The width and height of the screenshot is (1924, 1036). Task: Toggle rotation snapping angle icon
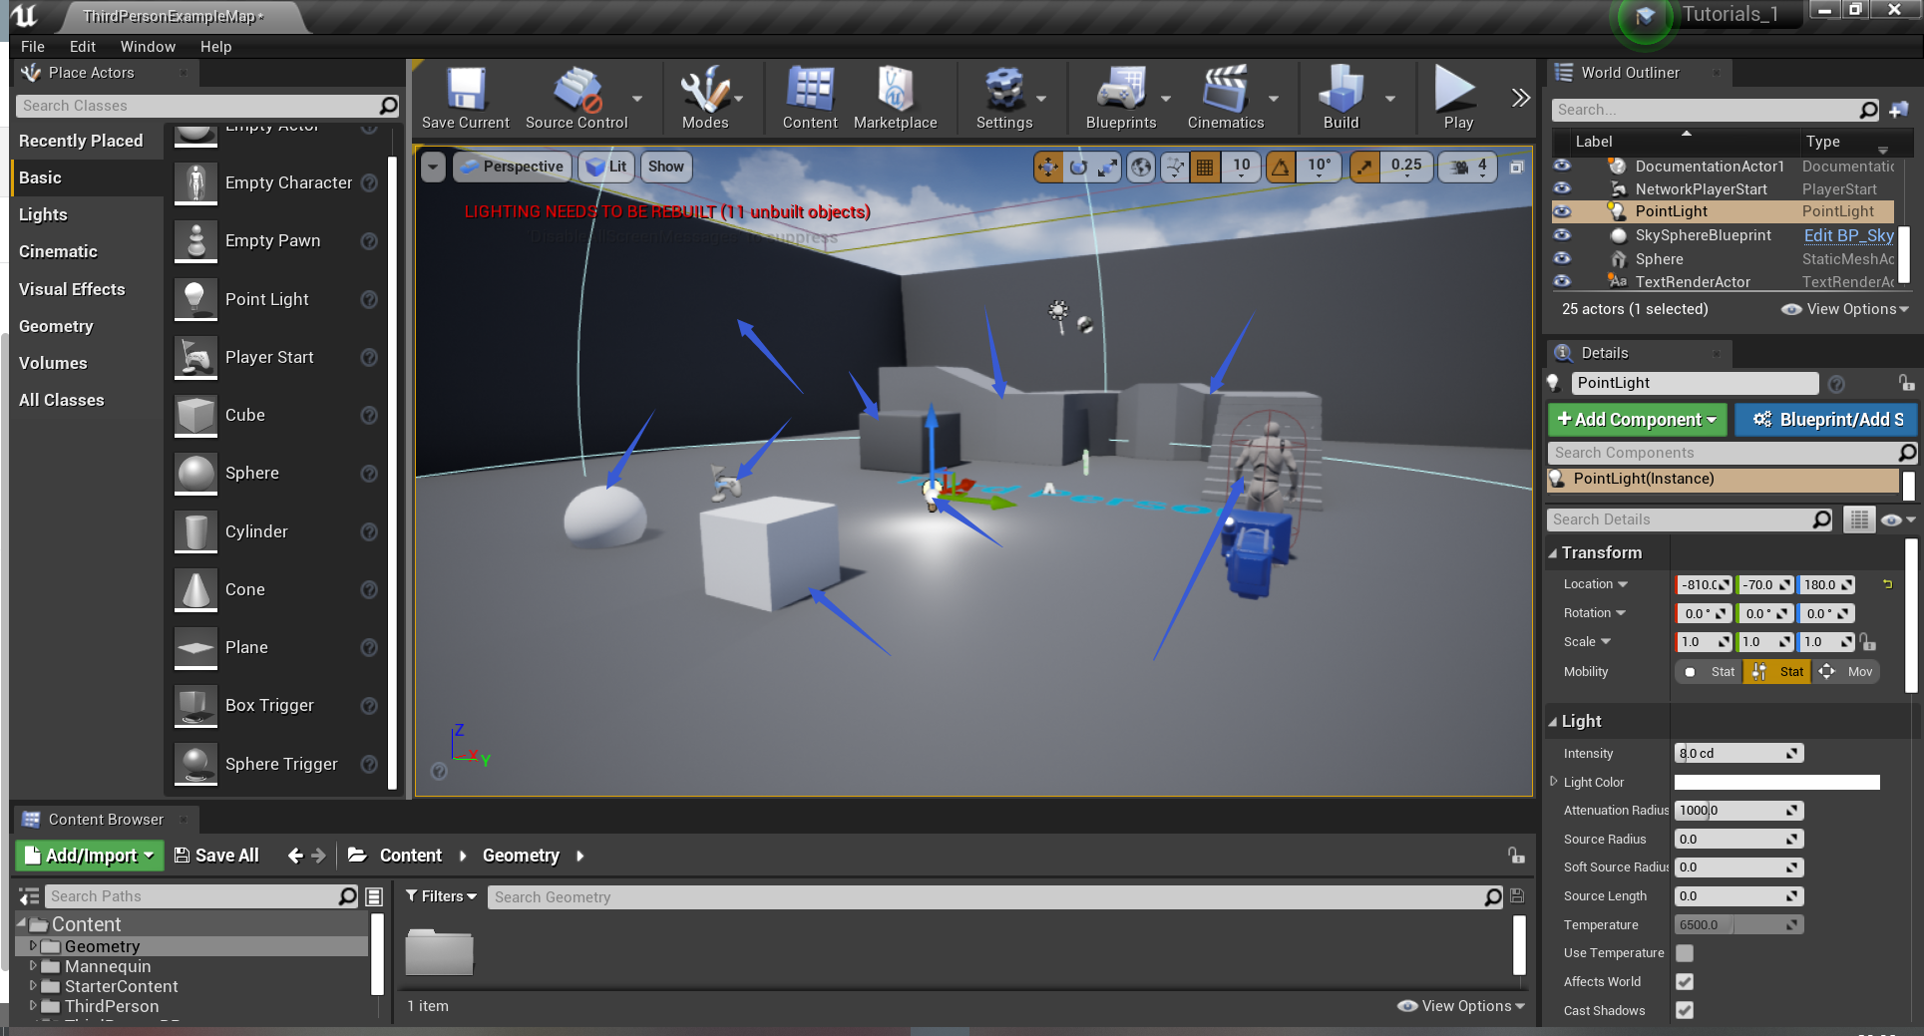coord(1280,167)
